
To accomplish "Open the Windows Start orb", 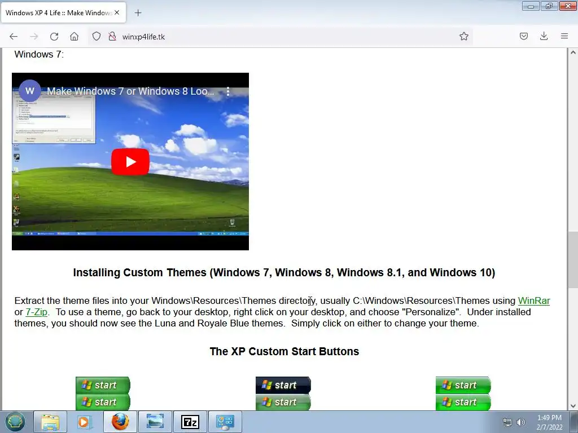I will tap(15, 422).
